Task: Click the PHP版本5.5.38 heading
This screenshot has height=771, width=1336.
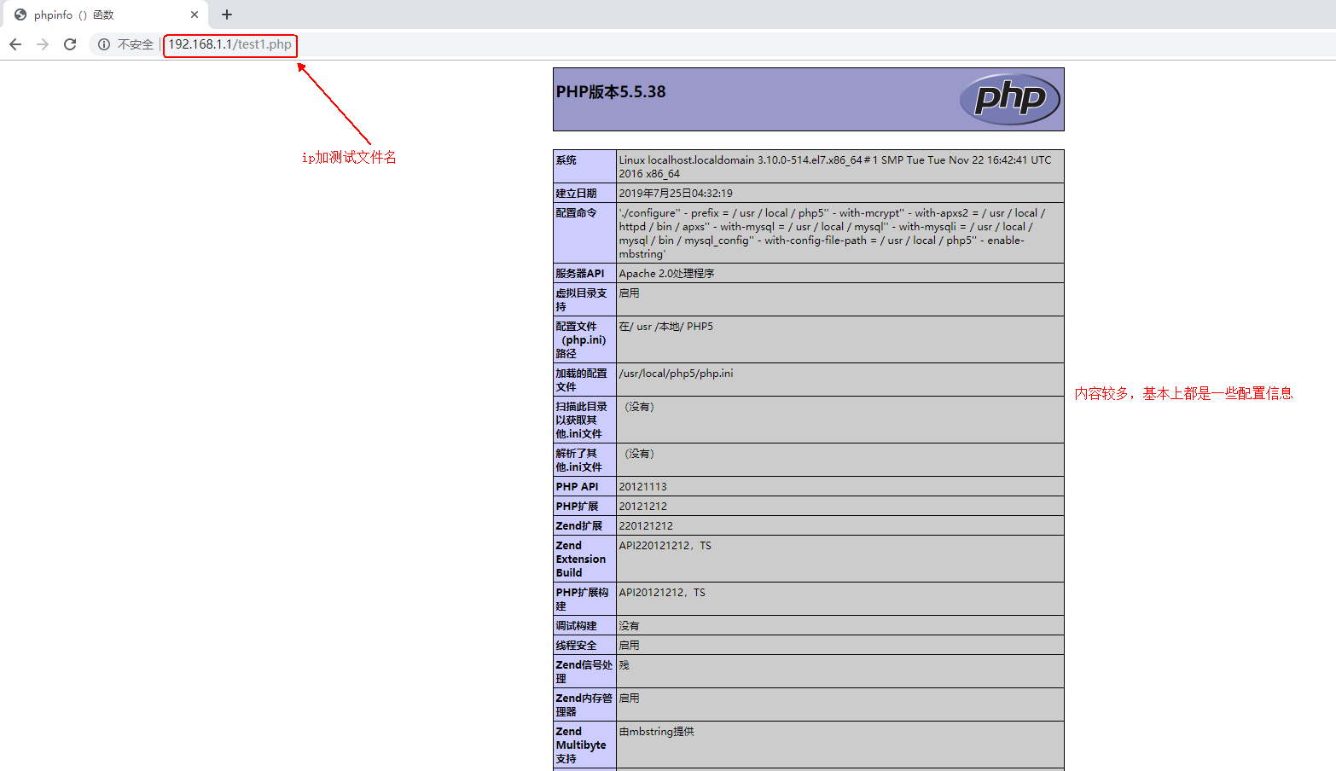Action: 611,92
